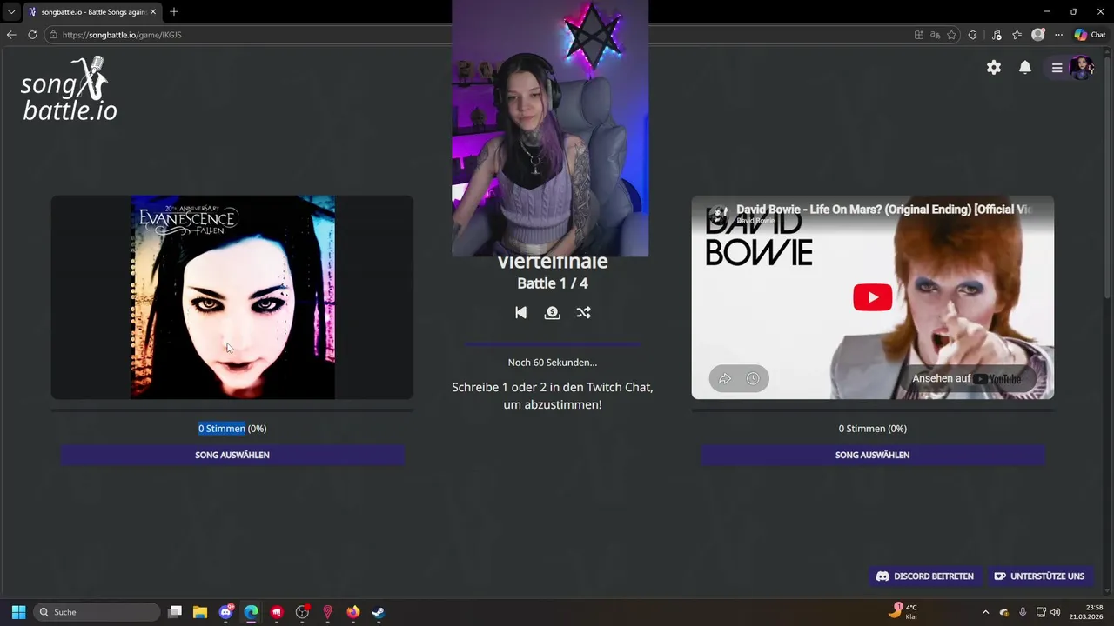Click the 0 Stimmen text under David Bowie
Image resolution: width=1114 pixels, height=626 pixels.
(862, 428)
